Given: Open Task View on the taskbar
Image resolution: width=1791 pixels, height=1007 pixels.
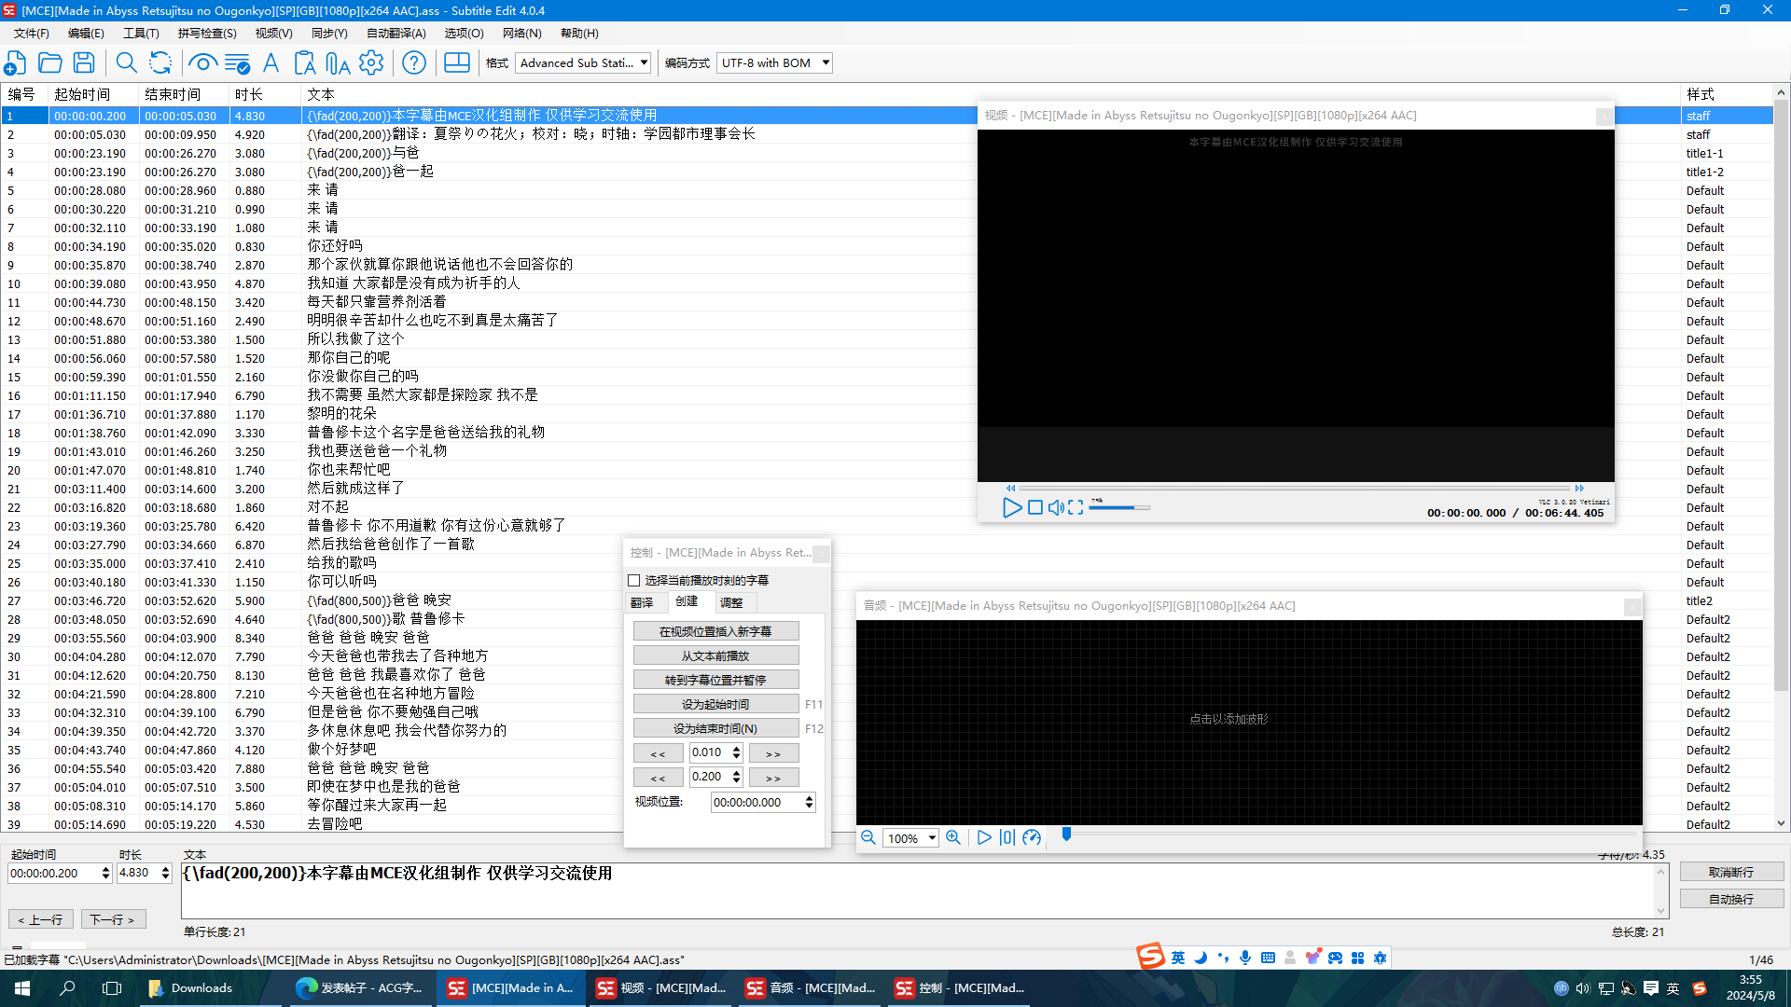Looking at the screenshot, I should tap(112, 988).
